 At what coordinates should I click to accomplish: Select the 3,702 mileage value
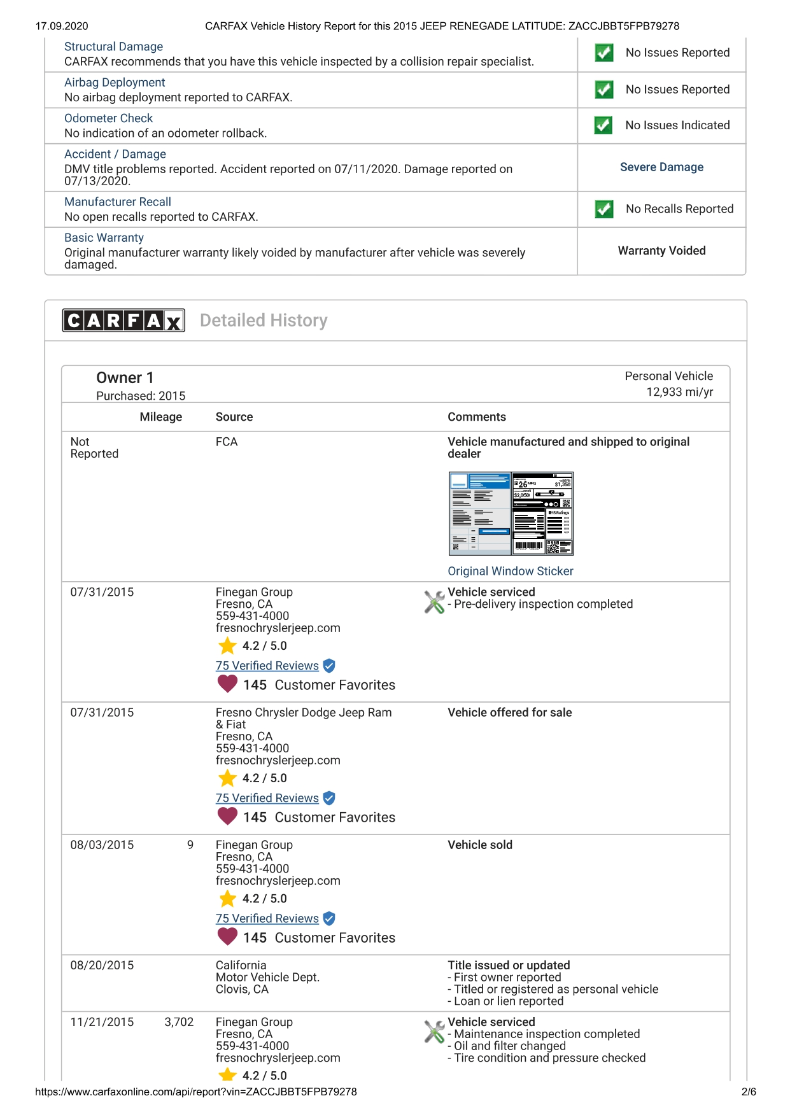tap(179, 1022)
